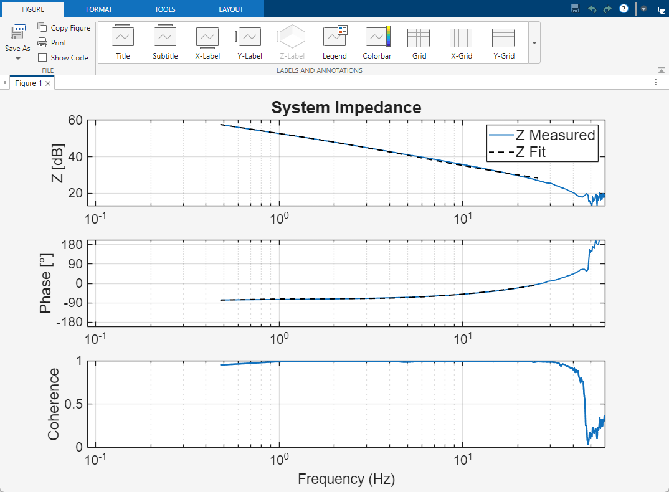This screenshot has height=492, width=669.
Task: Toggle the X-Grid
Action: click(x=461, y=42)
